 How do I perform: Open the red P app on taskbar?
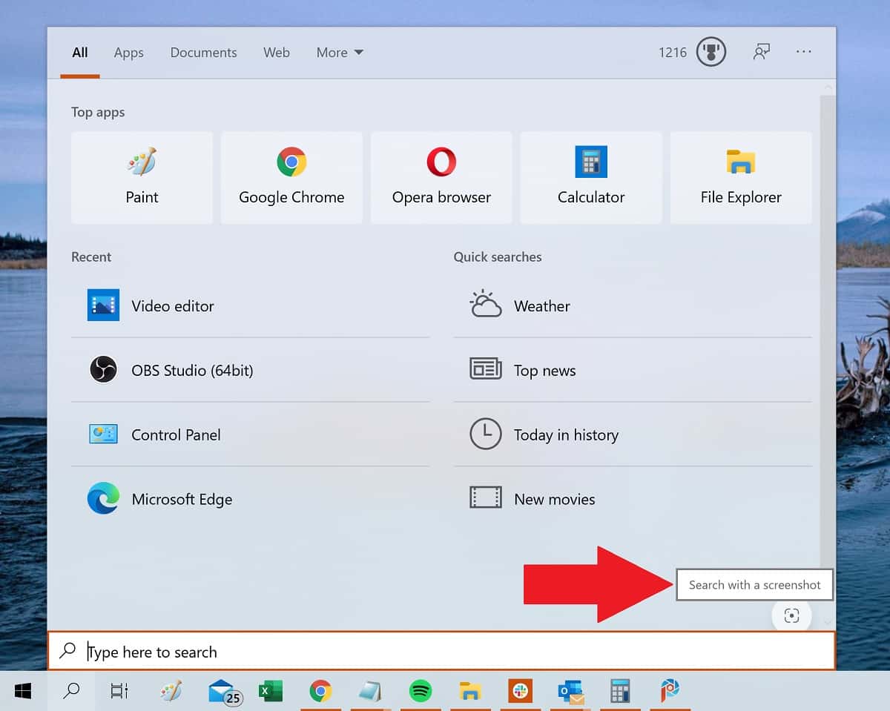[x=670, y=691]
